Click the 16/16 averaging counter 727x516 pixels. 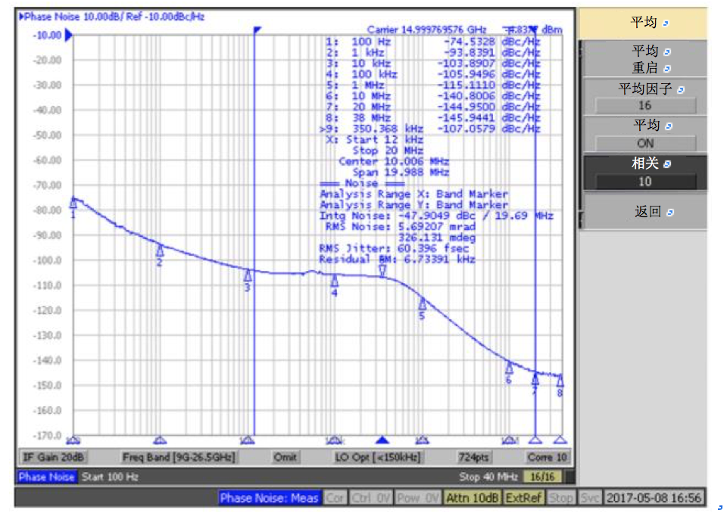point(542,477)
